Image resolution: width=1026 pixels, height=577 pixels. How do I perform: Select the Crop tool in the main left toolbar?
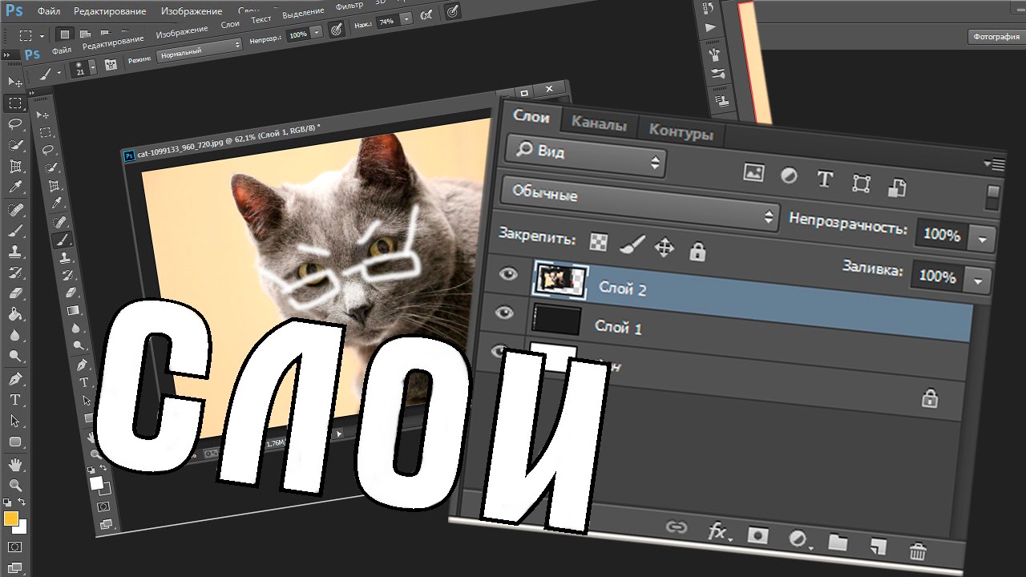pos(14,167)
